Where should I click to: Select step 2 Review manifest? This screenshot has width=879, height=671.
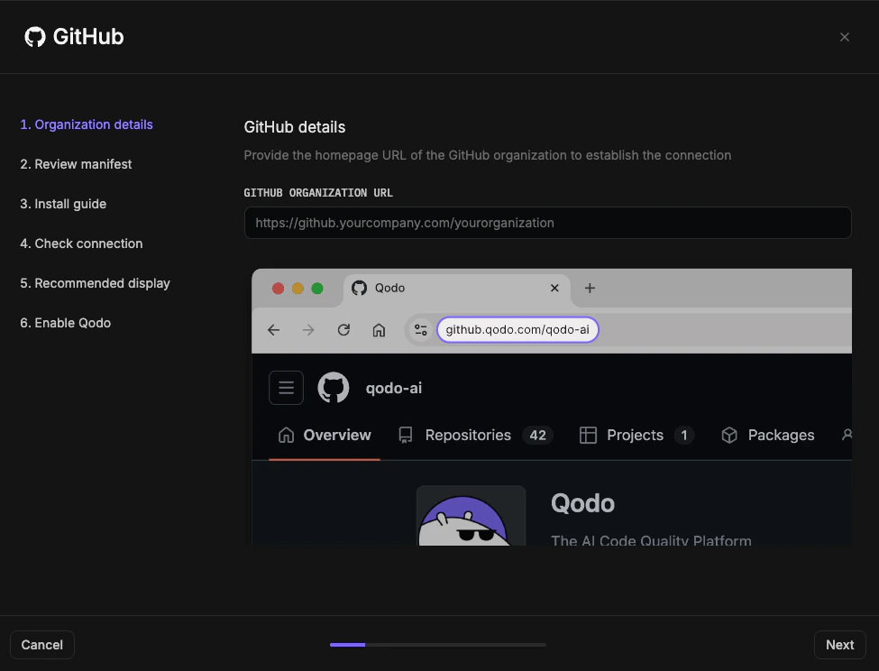[77, 164]
